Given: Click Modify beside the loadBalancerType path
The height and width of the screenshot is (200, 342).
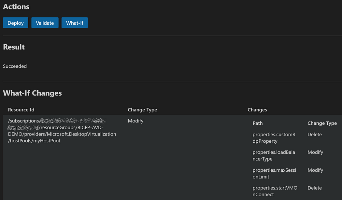Looking at the screenshot, I should coord(315,152).
